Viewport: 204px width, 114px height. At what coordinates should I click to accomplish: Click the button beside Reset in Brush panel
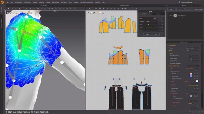[156, 34]
